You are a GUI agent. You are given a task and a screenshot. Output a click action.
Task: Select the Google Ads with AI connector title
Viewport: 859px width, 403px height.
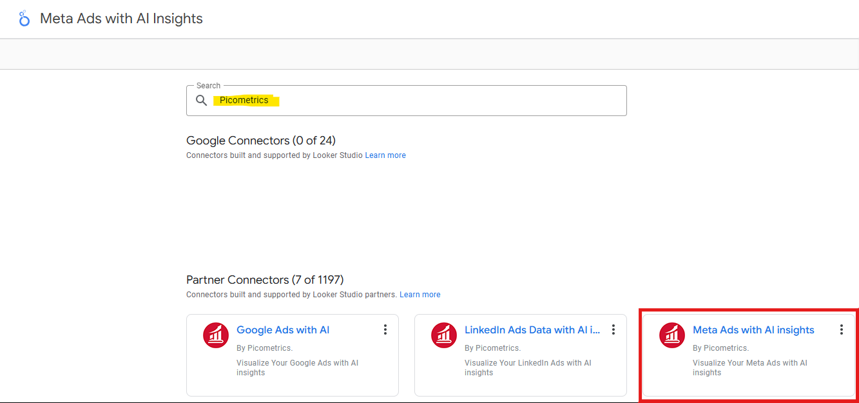(283, 330)
